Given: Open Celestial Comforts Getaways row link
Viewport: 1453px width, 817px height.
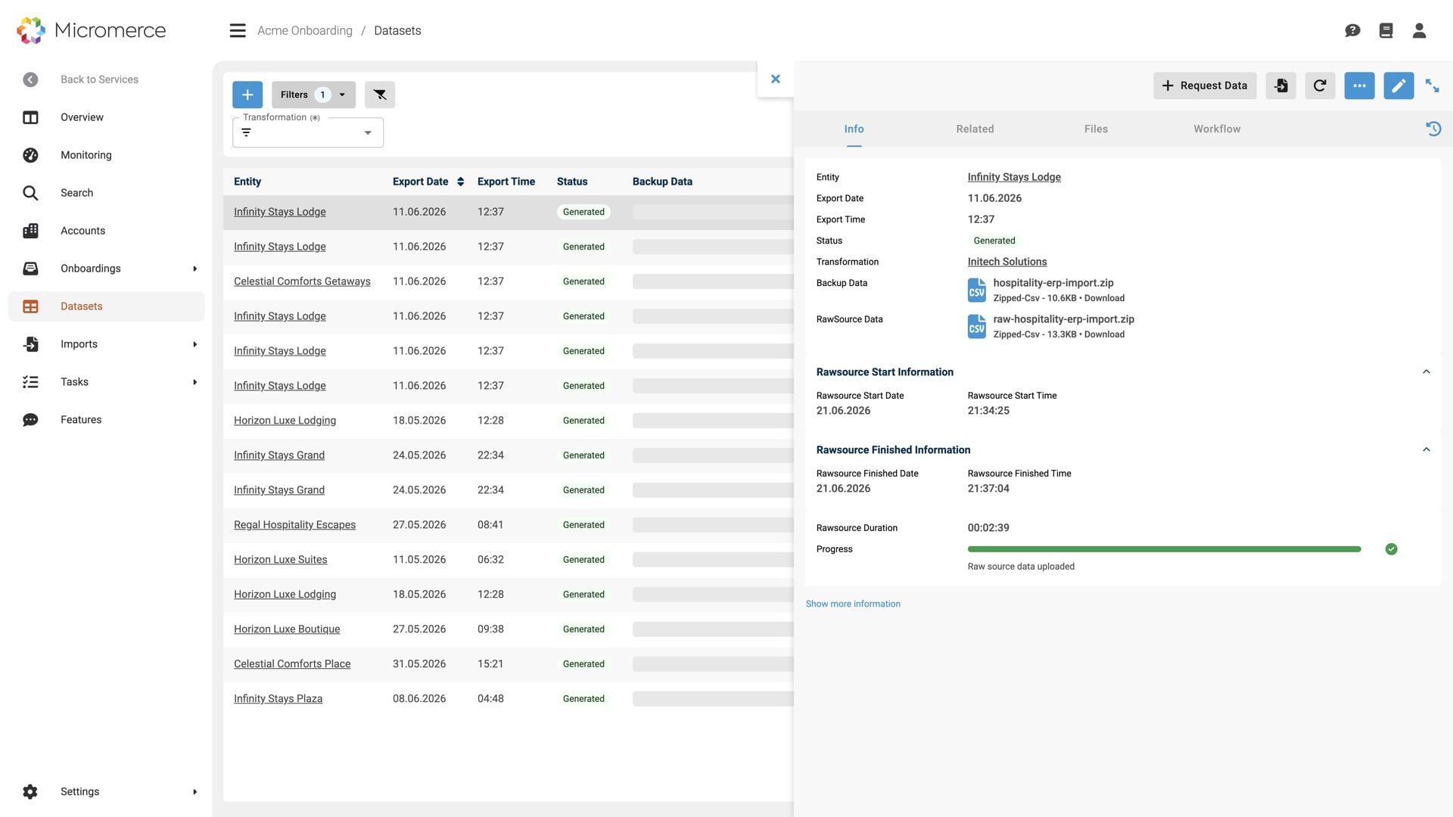Looking at the screenshot, I should (302, 281).
